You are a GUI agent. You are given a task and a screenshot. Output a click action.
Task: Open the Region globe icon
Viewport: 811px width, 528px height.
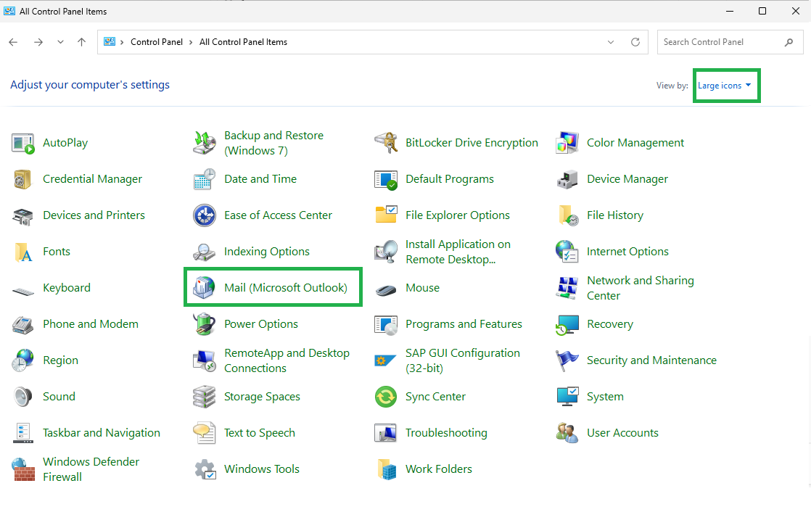(22, 360)
